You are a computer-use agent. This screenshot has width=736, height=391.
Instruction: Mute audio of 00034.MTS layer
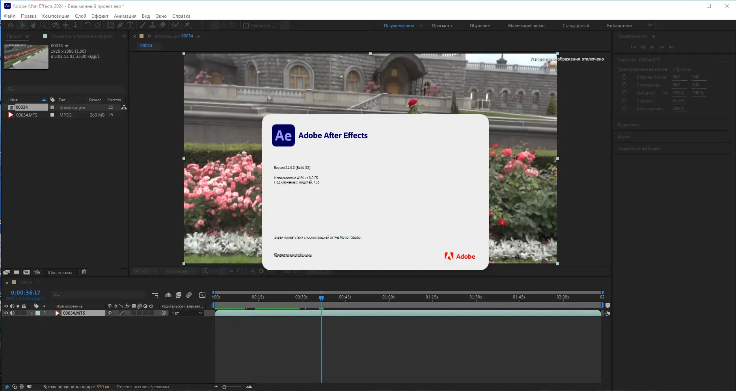point(12,313)
